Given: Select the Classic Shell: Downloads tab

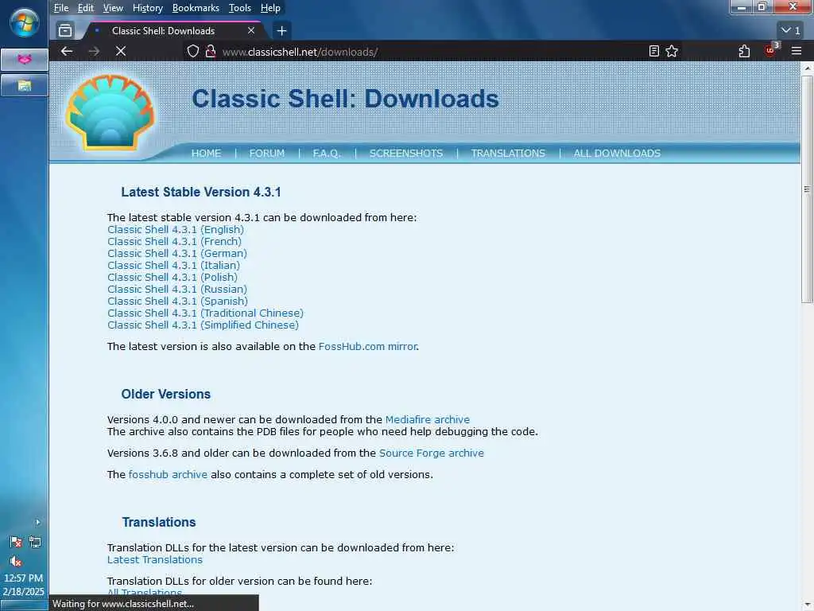Looking at the screenshot, I should click(174, 31).
